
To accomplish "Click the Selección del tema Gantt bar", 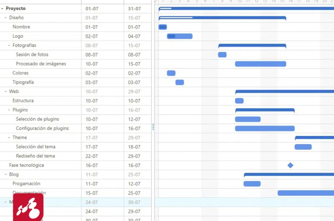I will (x=303, y=147).
